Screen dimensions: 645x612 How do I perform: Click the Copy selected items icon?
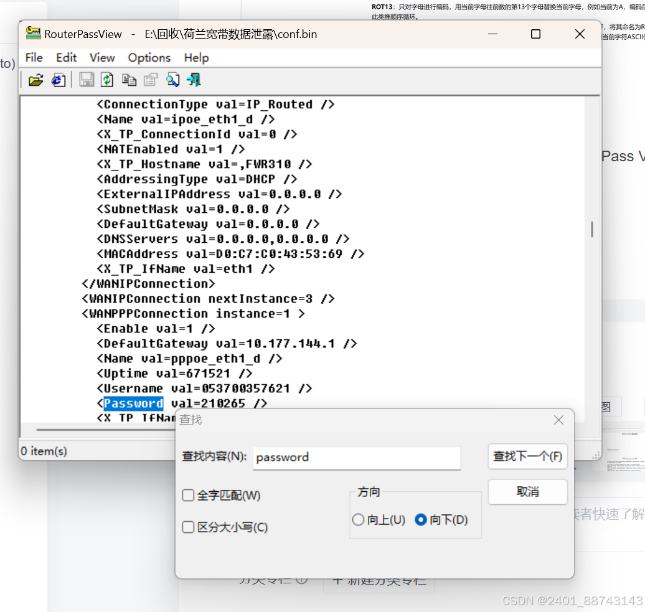pyautogui.click(x=129, y=80)
